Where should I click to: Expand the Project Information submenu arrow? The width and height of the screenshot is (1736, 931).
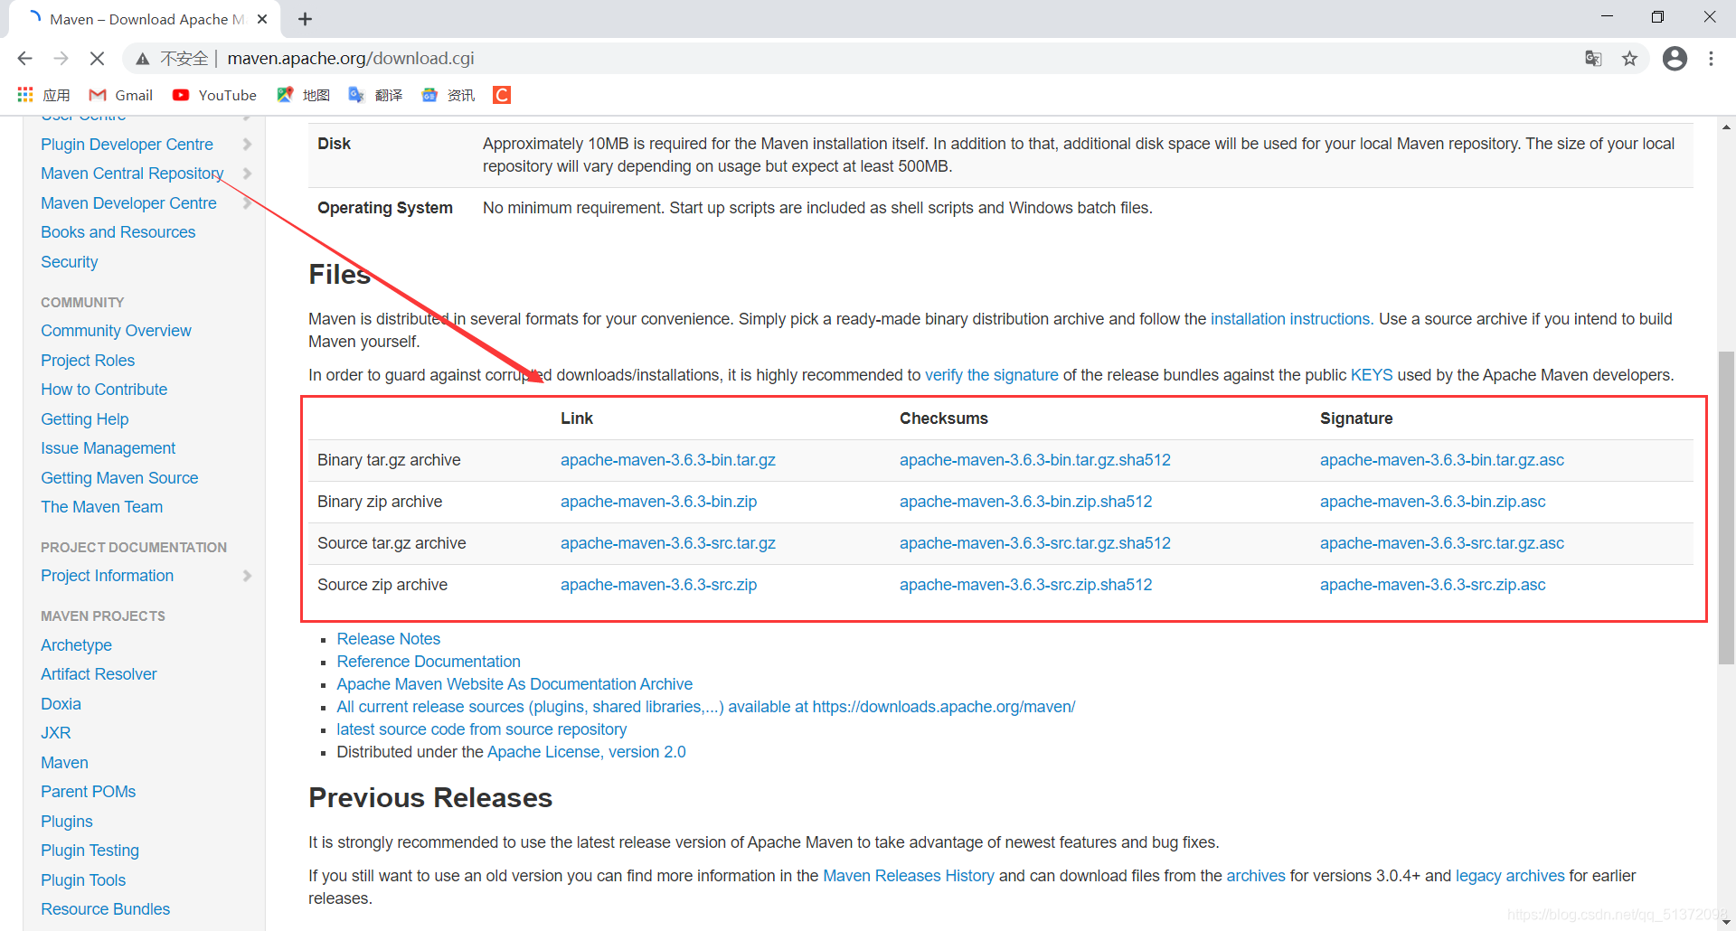[x=247, y=576]
